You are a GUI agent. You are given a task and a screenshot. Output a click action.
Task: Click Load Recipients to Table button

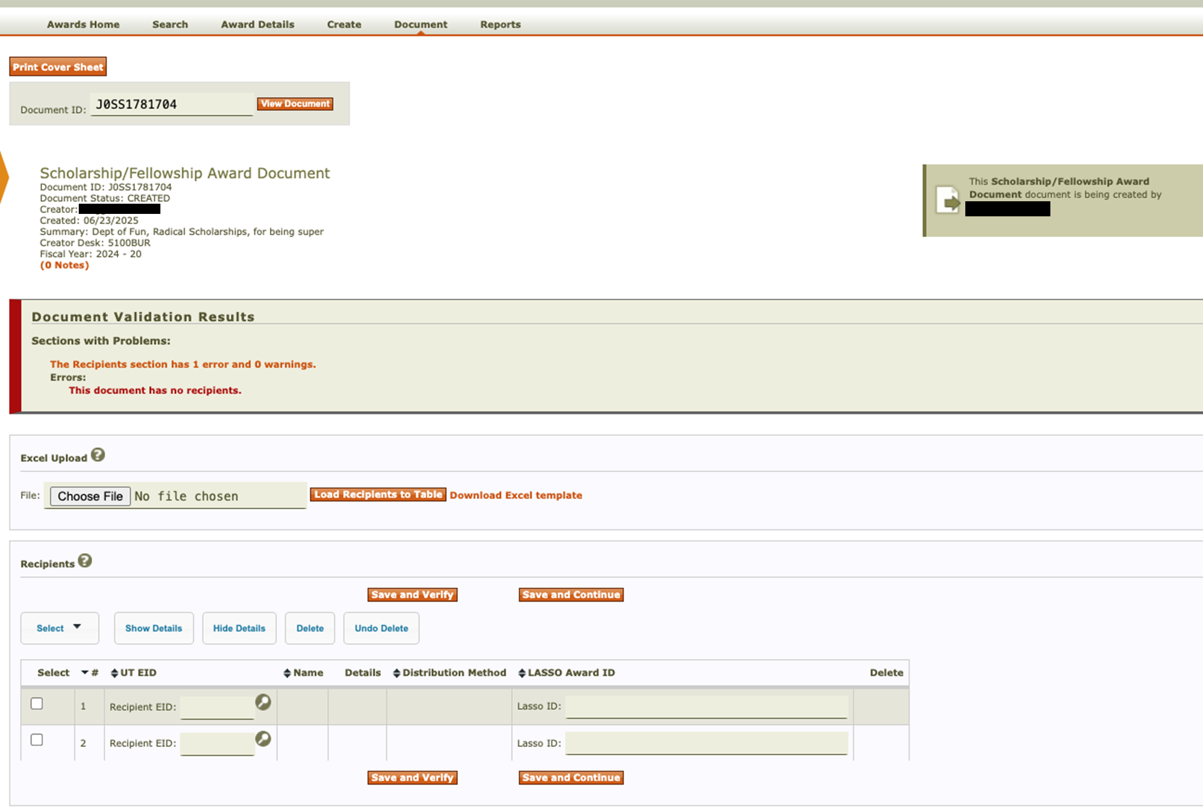(378, 494)
